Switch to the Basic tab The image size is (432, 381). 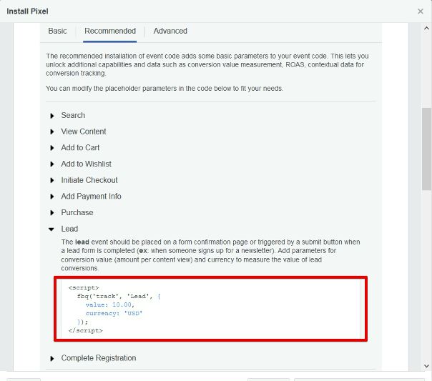tap(57, 31)
